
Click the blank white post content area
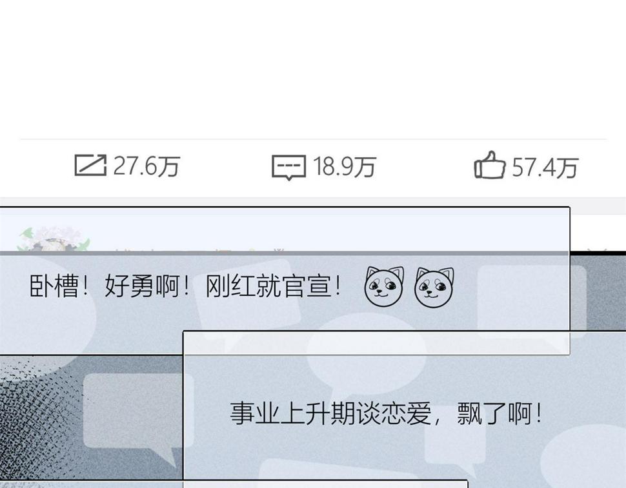tap(313, 68)
